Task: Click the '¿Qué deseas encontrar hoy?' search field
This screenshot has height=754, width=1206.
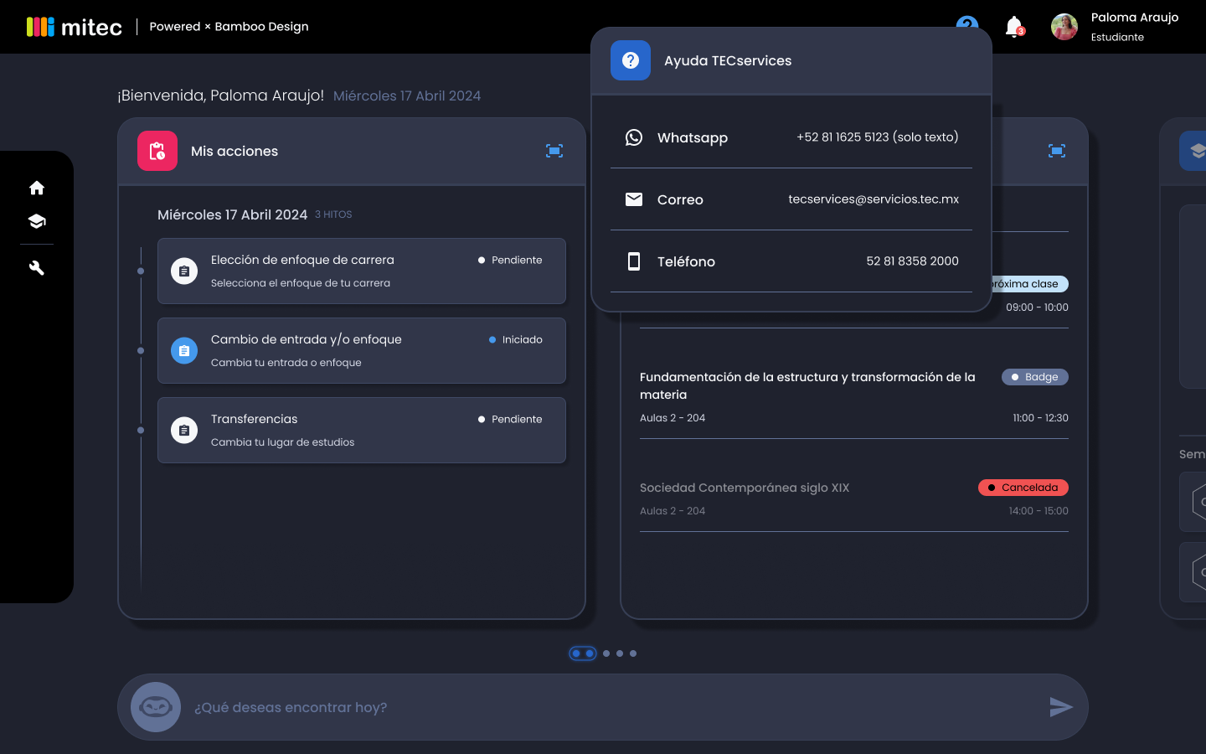Action: pyautogui.click(x=603, y=707)
